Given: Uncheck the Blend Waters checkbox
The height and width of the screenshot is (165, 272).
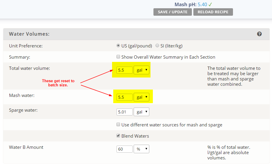Looking at the screenshot, I should pyautogui.click(x=118, y=136).
